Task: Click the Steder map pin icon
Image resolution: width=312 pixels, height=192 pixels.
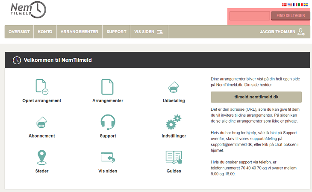Action: [x=42, y=158]
